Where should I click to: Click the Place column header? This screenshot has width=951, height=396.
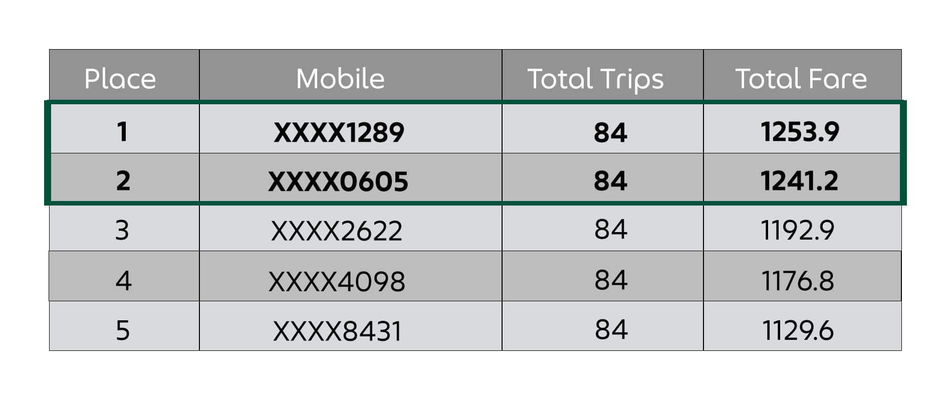[x=120, y=79]
